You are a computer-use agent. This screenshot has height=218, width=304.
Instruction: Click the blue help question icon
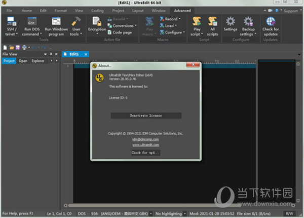[x=277, y=11]
